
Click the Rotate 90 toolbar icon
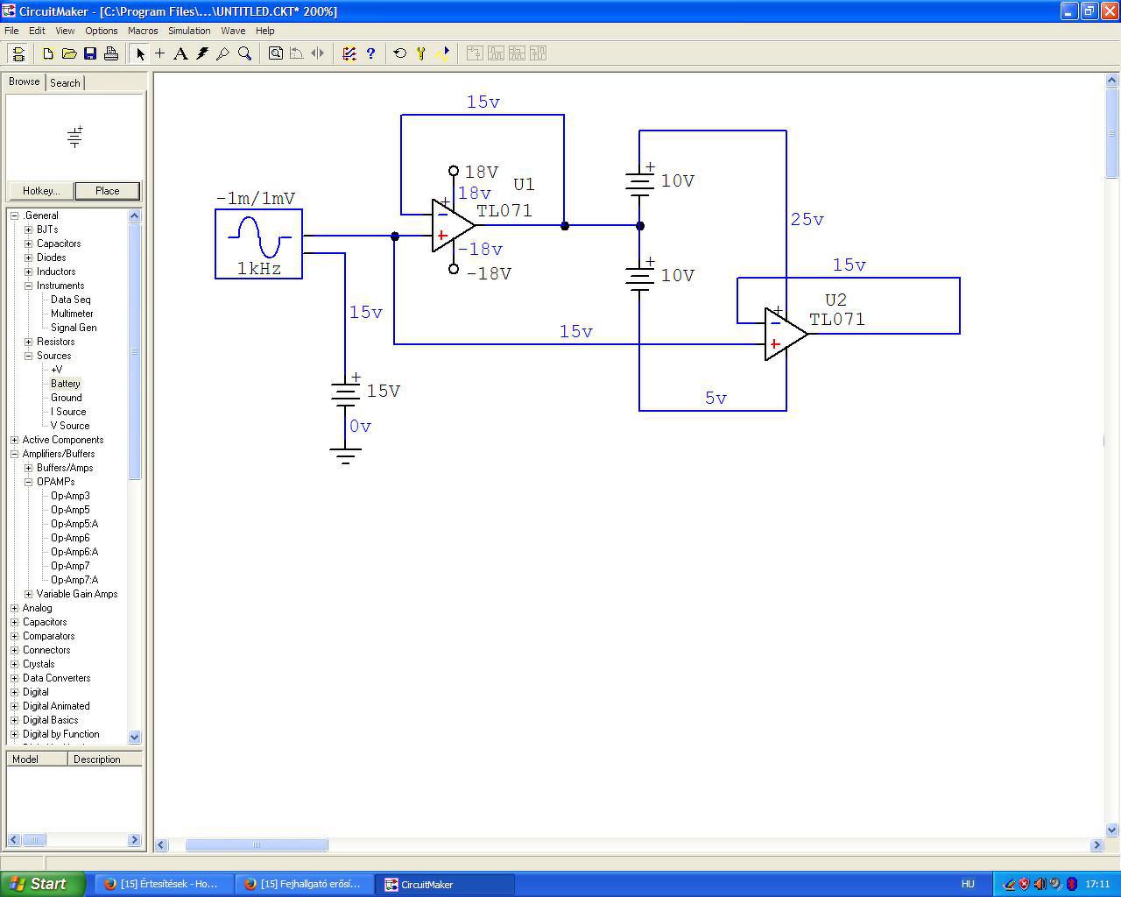click(x=297, y=53)
